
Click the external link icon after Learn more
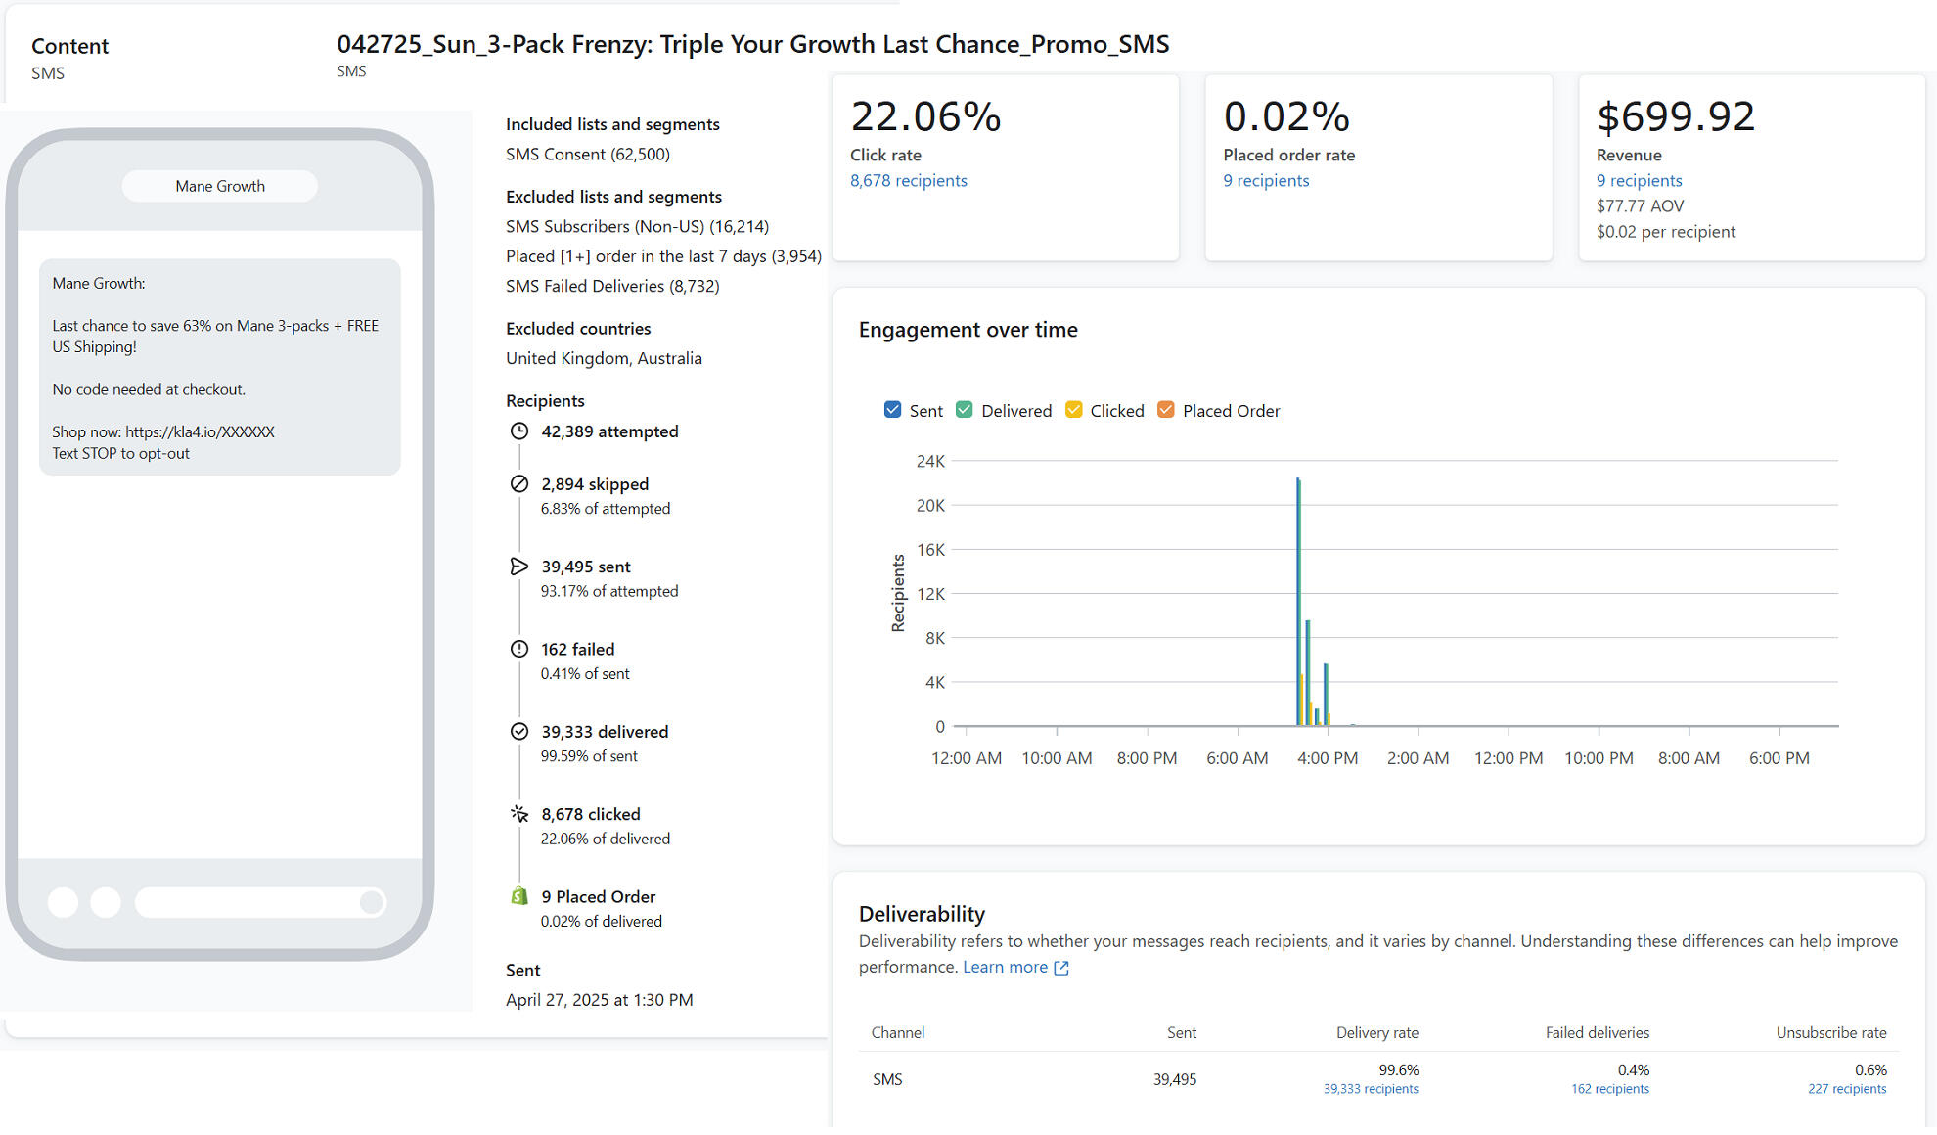(x=1061, y=968)
